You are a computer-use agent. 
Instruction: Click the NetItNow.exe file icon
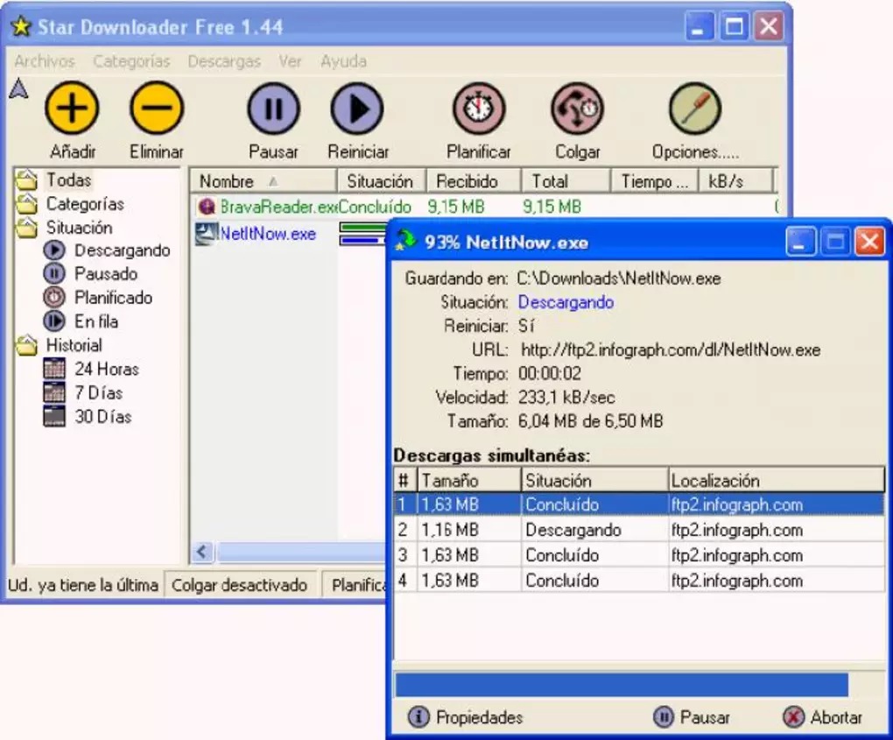tap(206, 234)
